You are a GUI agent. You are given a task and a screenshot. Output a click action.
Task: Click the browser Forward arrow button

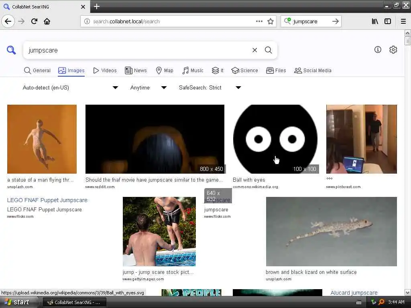[x=21, y=21]
